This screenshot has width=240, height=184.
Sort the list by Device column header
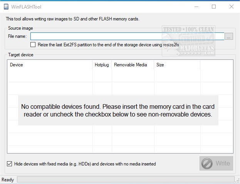tap(50, 65)
